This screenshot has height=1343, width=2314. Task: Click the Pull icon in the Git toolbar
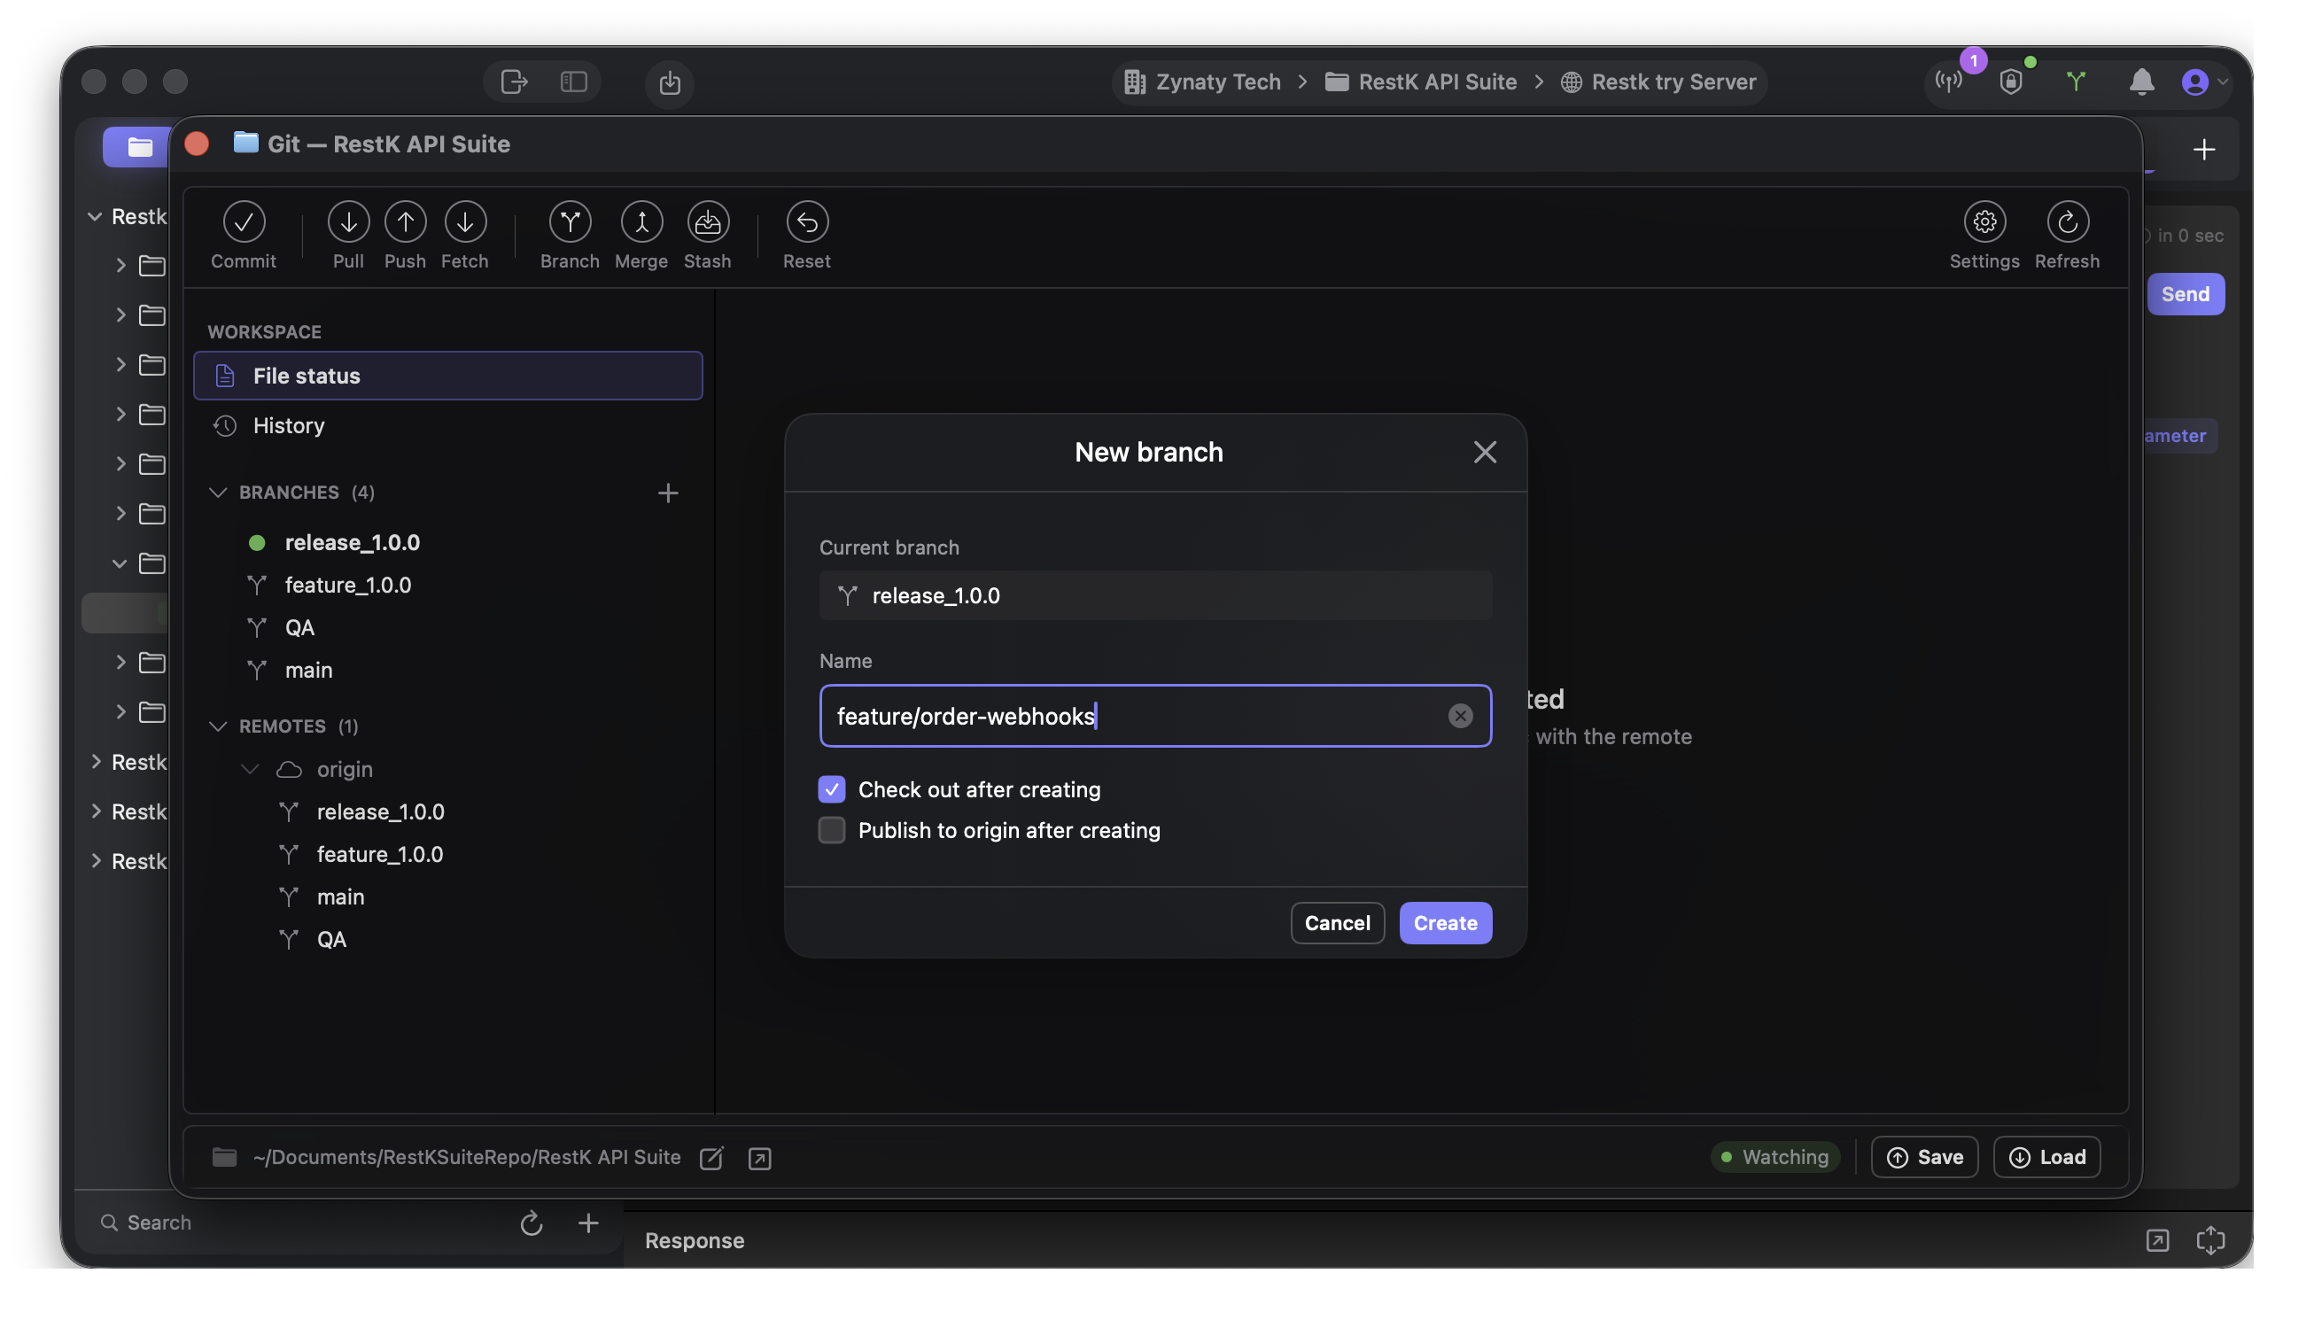pos(348,222)
